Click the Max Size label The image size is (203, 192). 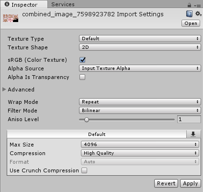tap(22, 145)
